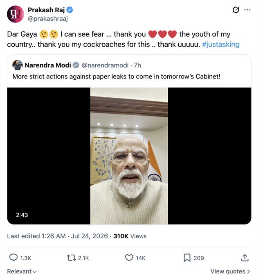Open the #justasking hashtag

click(220, 44)
